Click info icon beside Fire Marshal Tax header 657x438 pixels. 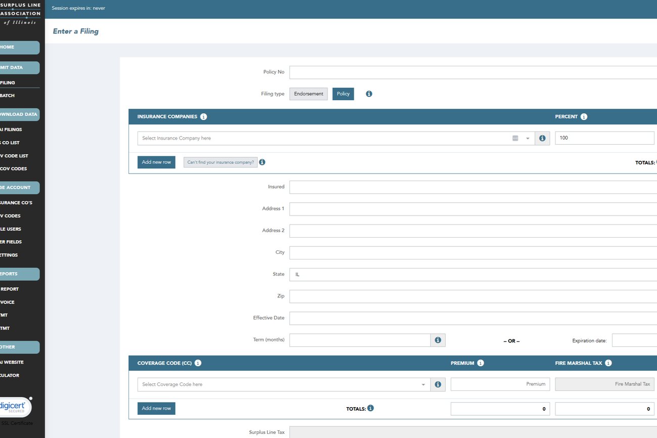(x=608, y=363)
